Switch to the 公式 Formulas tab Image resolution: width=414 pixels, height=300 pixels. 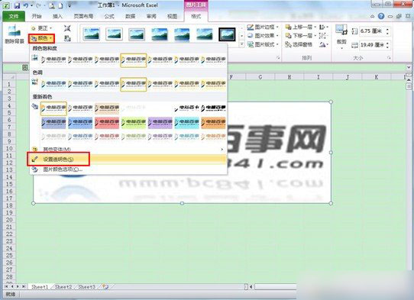pos(109,16)
